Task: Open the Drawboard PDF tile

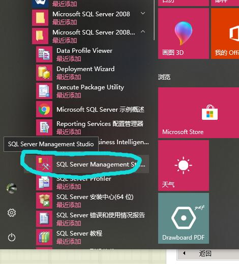Action: point(184,218)
